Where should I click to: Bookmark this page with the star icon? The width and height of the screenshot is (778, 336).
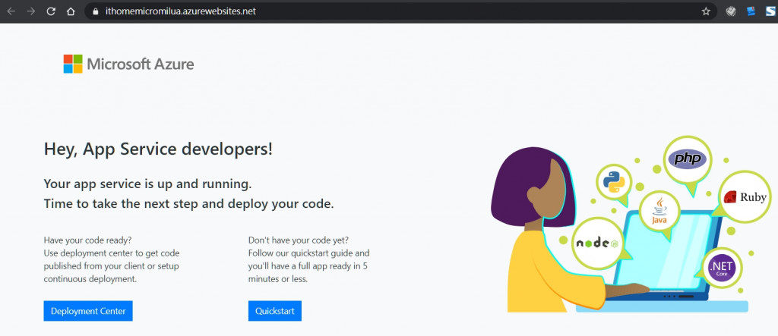click(706, 11)
